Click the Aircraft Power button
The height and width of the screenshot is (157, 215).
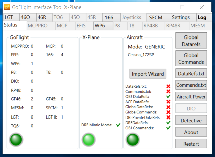point(191,97)
